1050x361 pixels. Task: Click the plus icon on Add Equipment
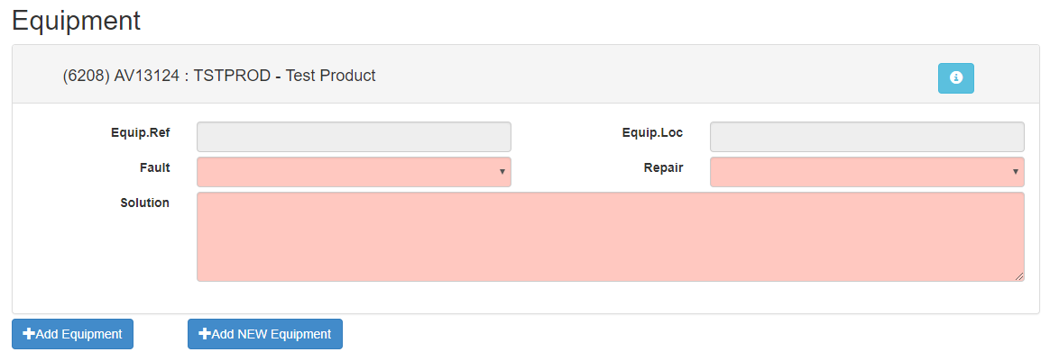tap(29, 334)
